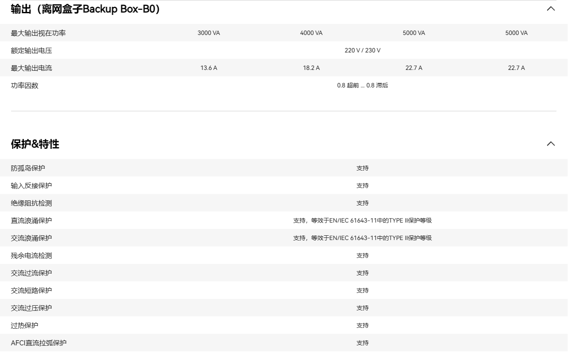
Task: Click the 0.8 超前 ... 0.8 滞后 value
Action: pos(362,85)
